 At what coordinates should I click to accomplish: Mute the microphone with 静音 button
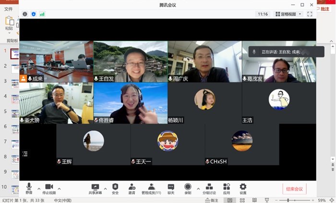[x=29, y=188]
